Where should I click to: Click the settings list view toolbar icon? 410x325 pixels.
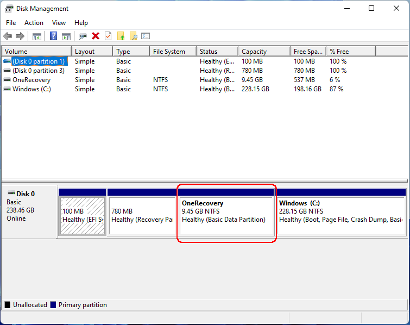click(146, 36)
